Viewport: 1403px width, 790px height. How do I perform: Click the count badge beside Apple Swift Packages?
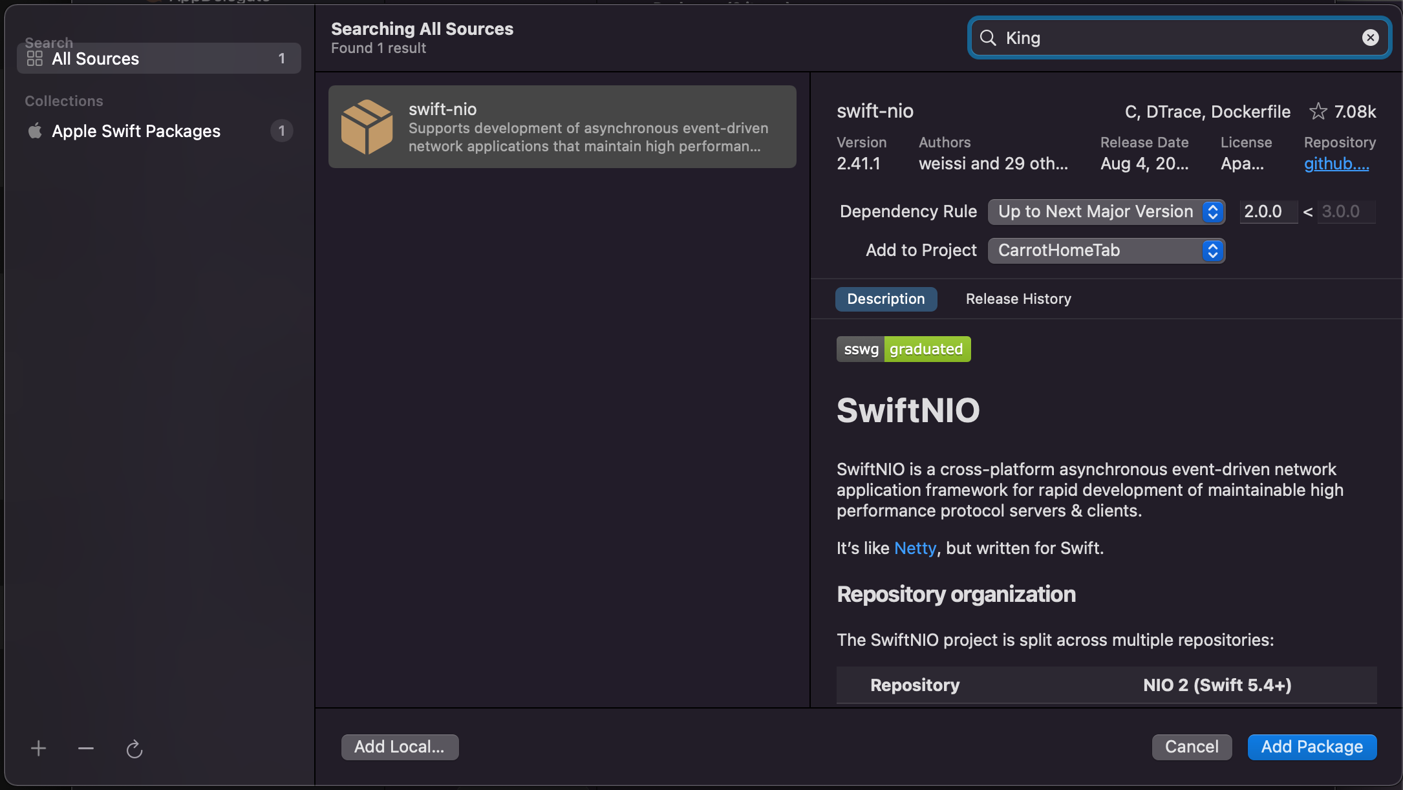tap(281, 131)
